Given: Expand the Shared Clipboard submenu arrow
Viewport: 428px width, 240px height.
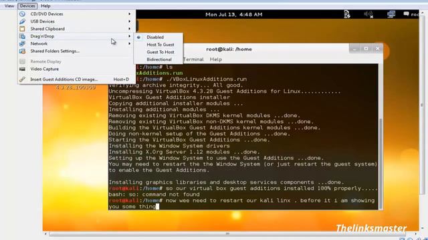Looking at the screenshot, I should [x=130, y=29].
